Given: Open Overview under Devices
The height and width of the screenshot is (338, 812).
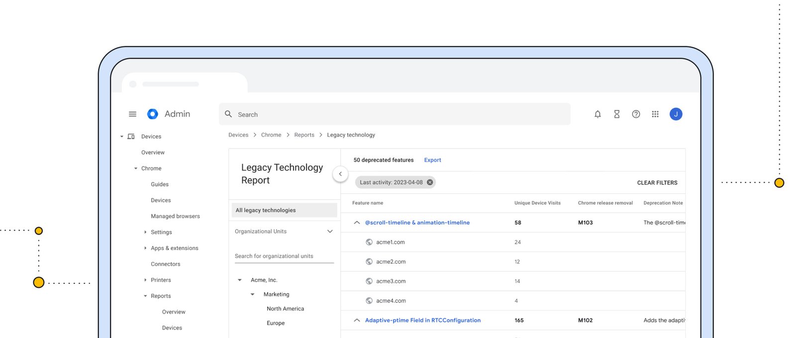Looking at the screenshot, I should pos(153,153).
